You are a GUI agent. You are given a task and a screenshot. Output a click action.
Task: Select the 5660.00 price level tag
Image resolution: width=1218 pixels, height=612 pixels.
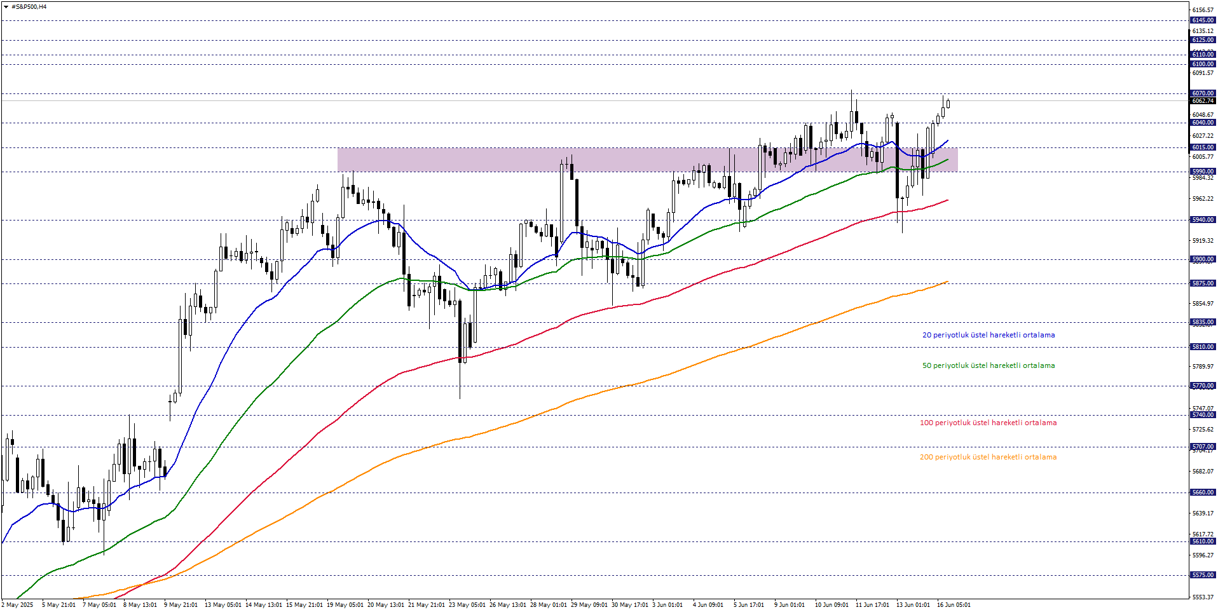[x=1203, y=493]
